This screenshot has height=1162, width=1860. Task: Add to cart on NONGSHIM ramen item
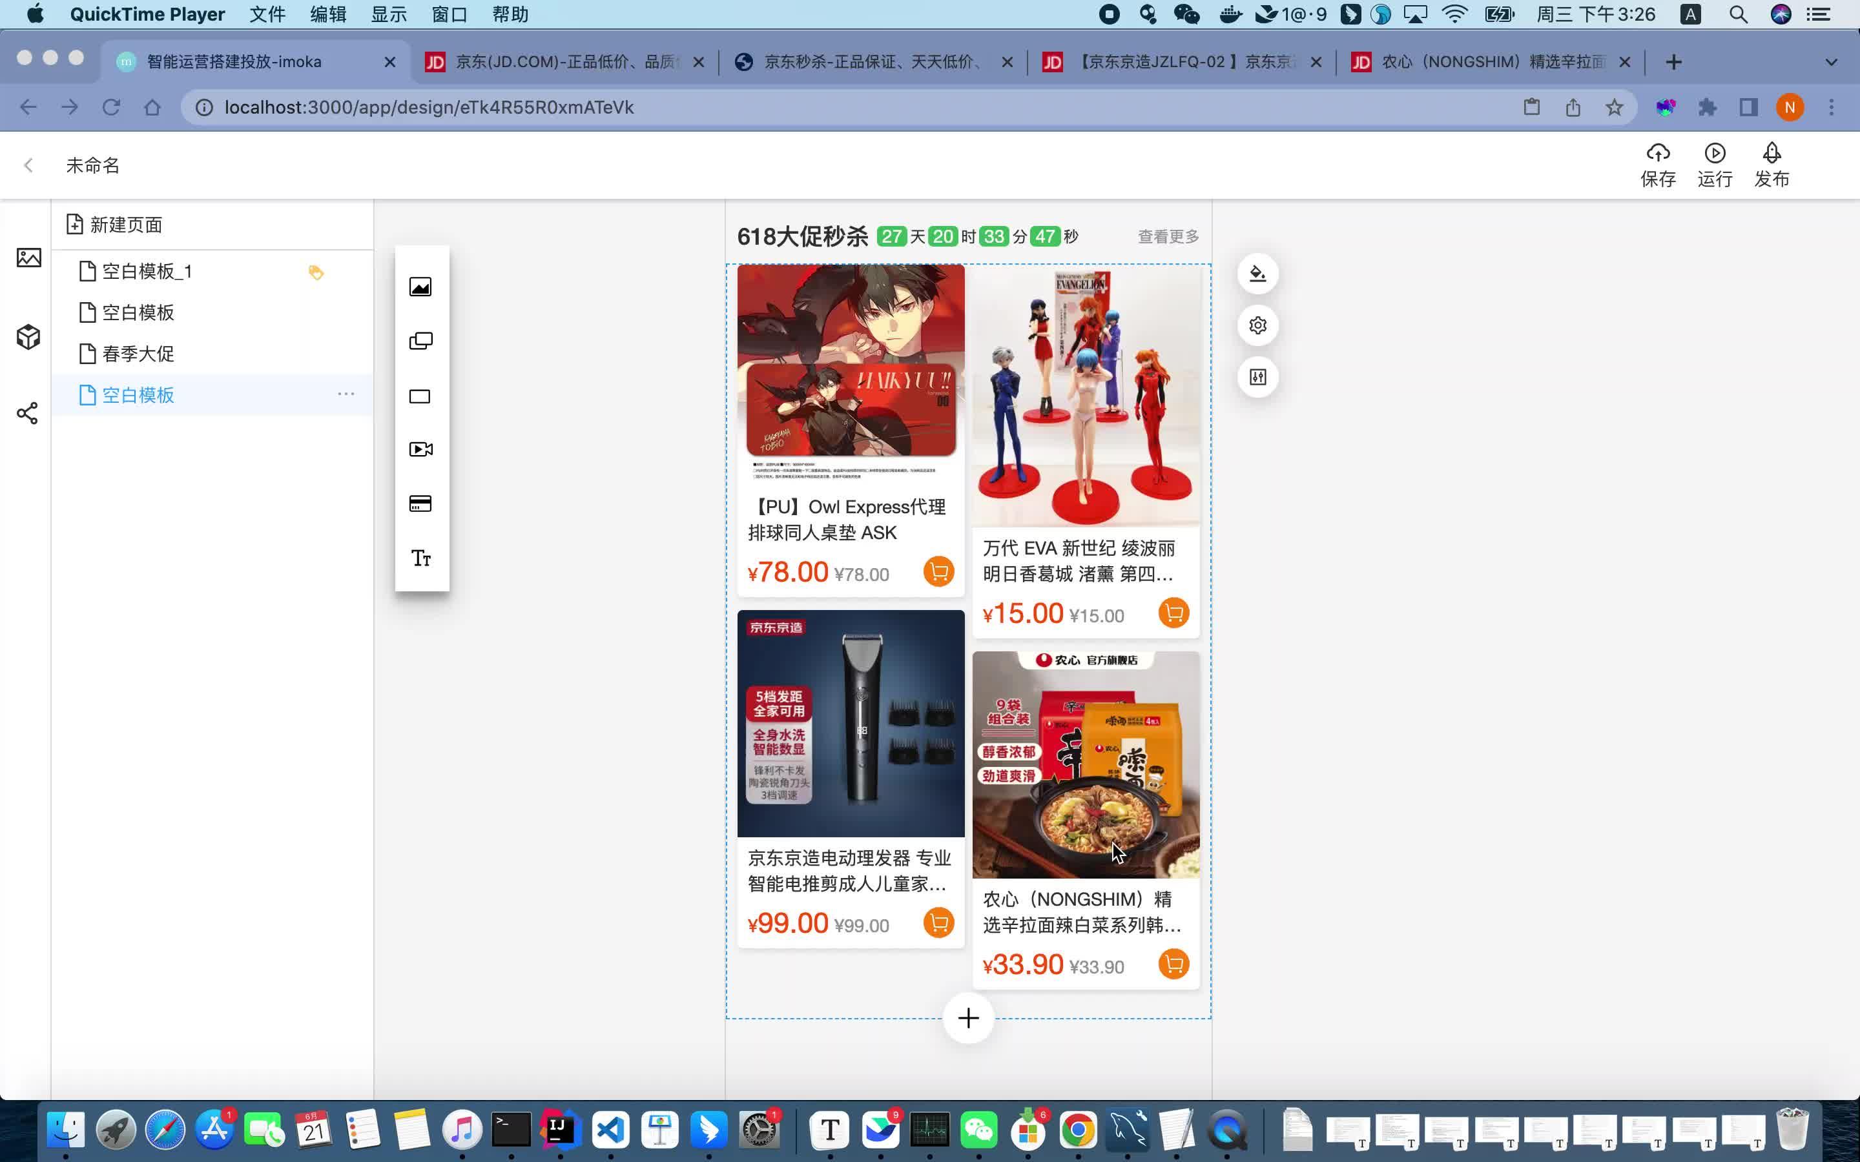pos(1173,964)
